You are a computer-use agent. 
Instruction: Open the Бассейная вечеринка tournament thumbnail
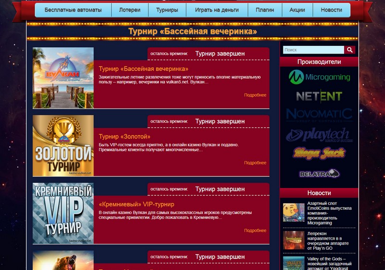click(x=63, y=78)
